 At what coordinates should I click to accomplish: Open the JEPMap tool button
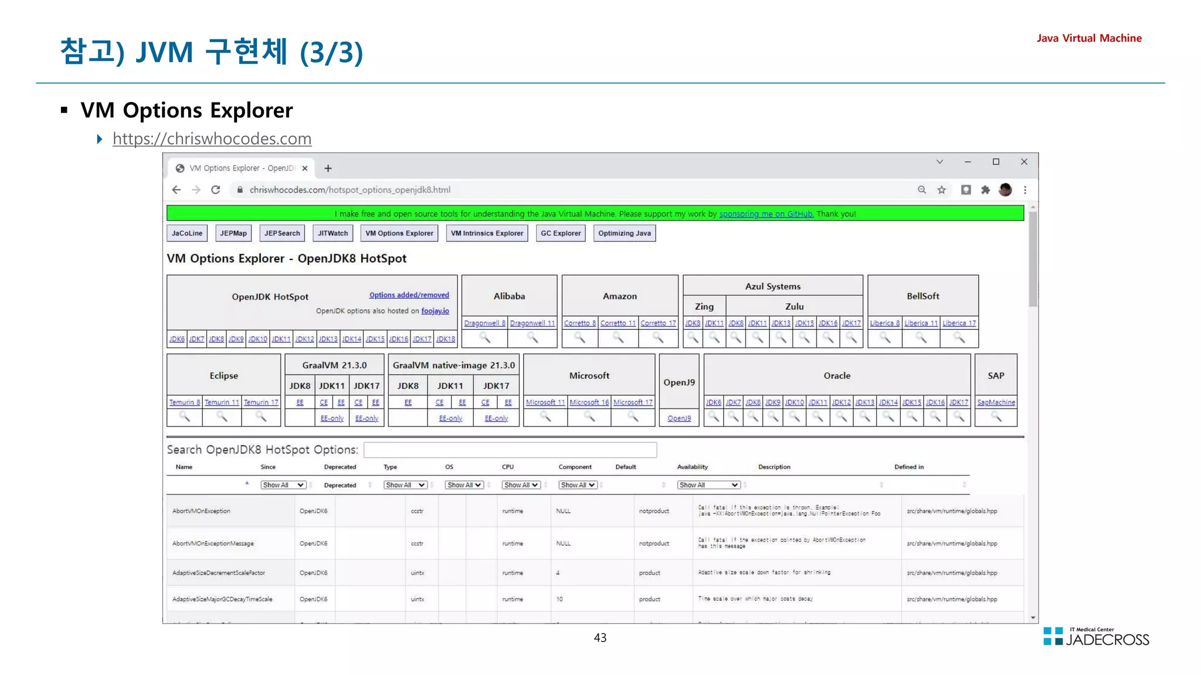(233, 233)
